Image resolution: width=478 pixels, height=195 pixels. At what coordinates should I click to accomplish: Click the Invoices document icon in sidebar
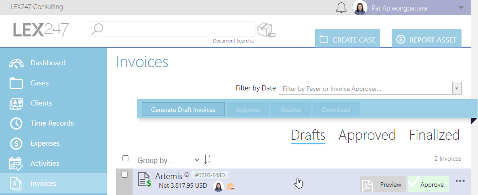click(16, 184)
